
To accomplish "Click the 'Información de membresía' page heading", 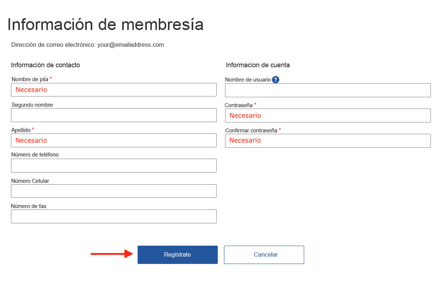I will point(105,25).
